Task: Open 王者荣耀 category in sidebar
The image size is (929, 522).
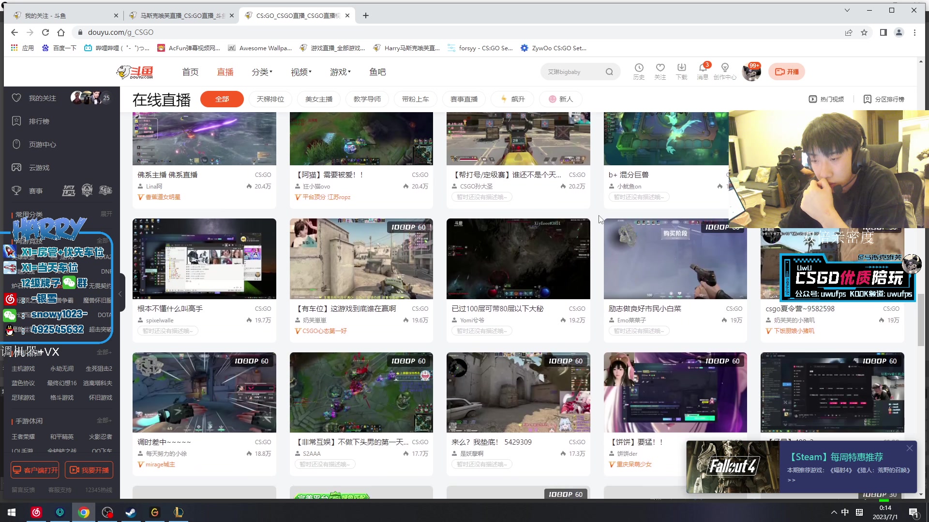Action: pyautogui.click(x=23, y=436)
